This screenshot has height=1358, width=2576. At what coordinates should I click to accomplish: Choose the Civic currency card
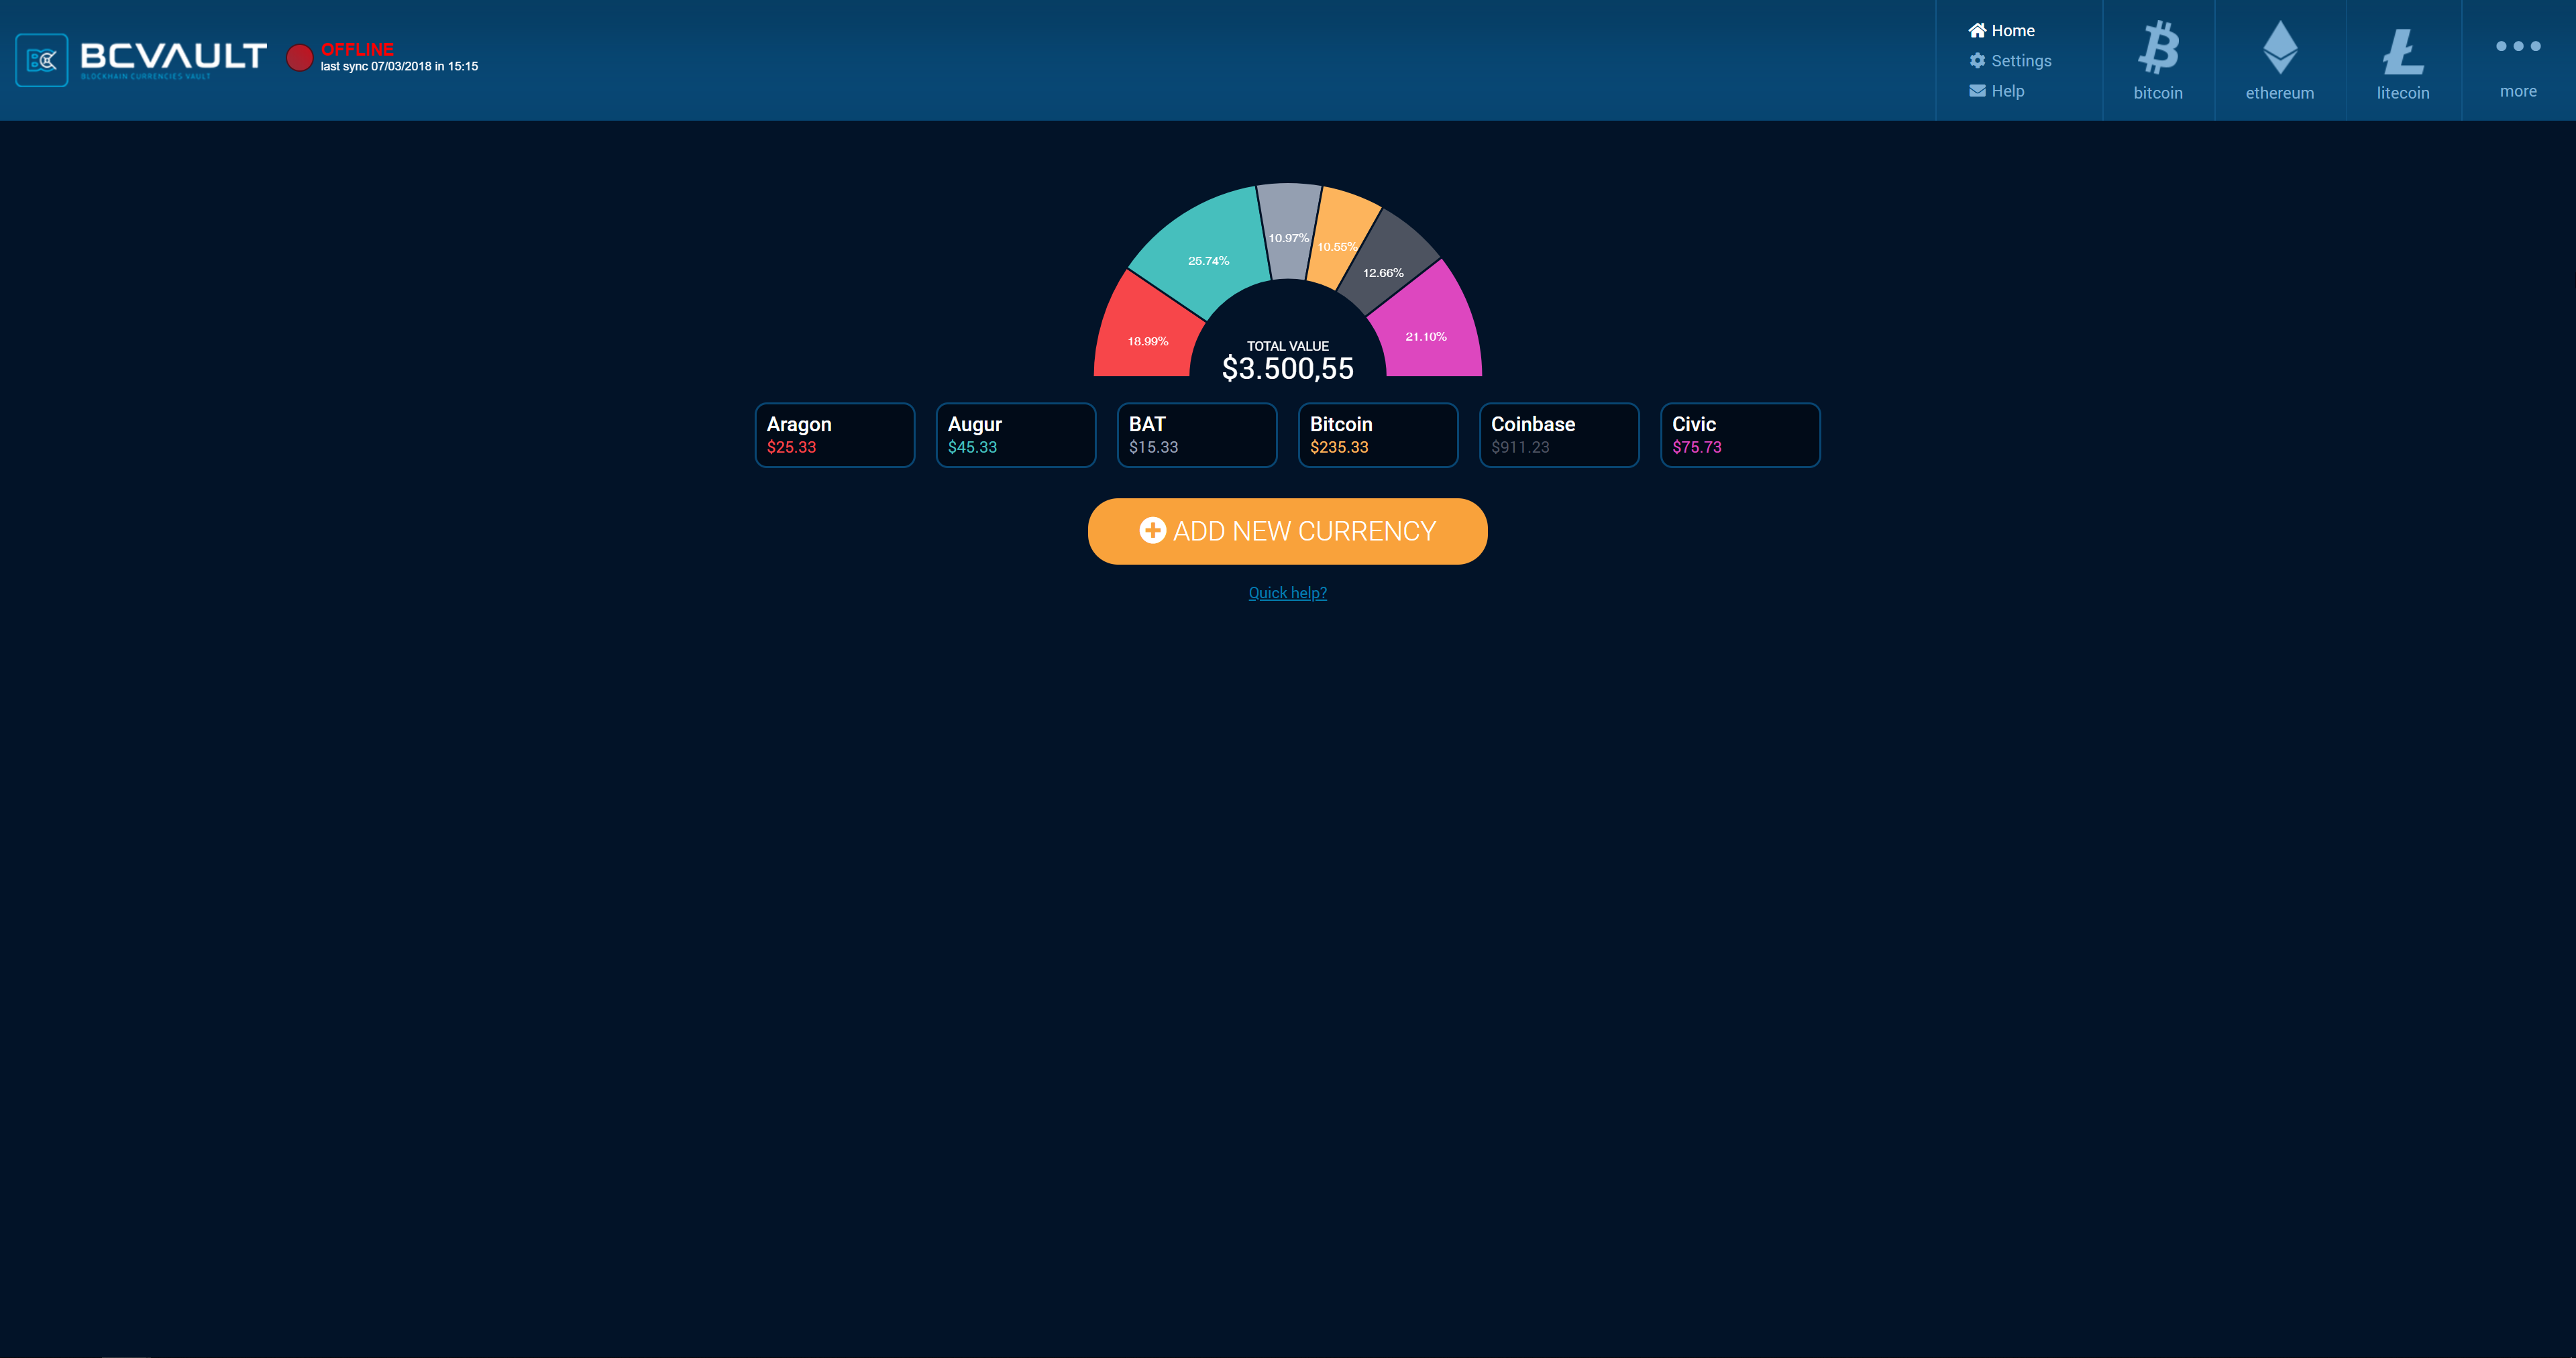pyautogui.click(x=1739, y=435)
